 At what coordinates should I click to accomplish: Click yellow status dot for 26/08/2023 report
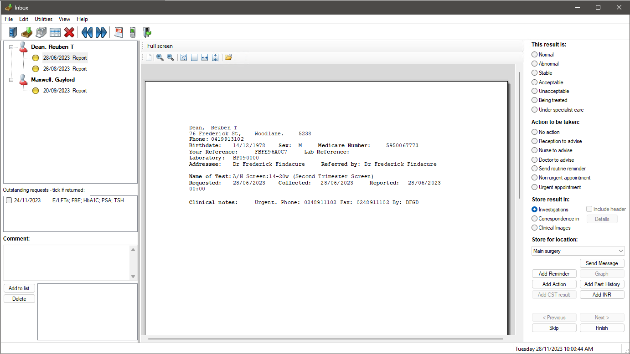tap(36, 69)
